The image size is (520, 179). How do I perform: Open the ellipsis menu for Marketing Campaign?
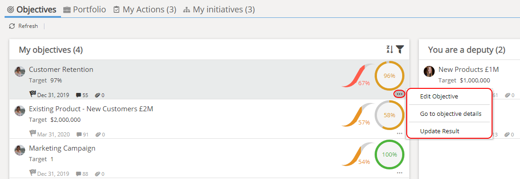tap(399, 173)
